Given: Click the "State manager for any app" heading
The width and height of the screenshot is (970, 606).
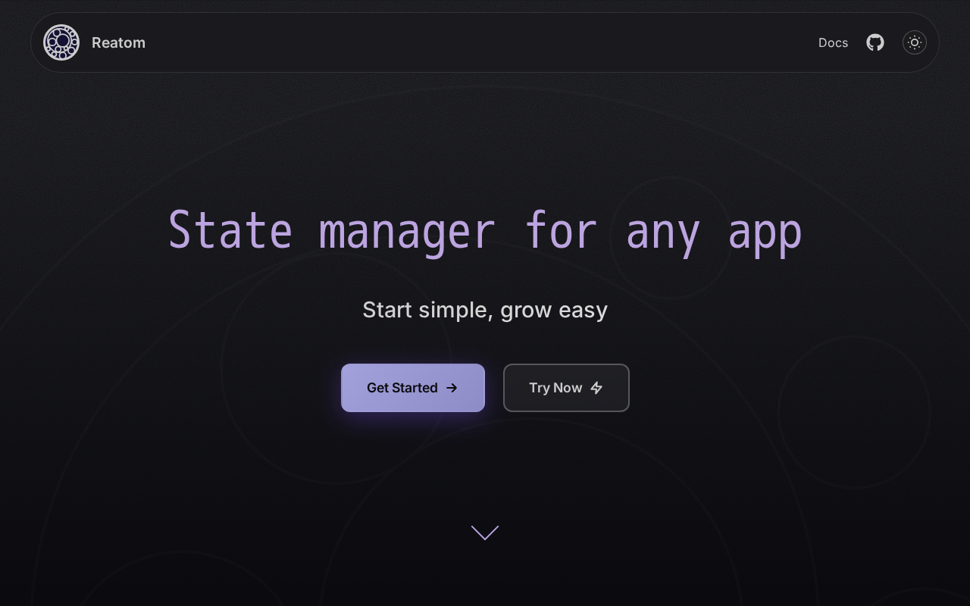Looking at the screenshot, I should 485,231.
